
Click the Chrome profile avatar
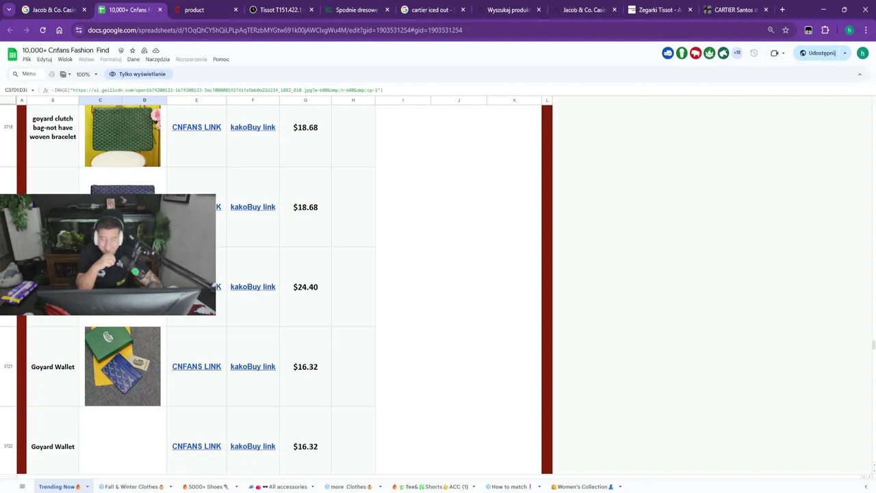pyautogui.click(x=849, y=30)
